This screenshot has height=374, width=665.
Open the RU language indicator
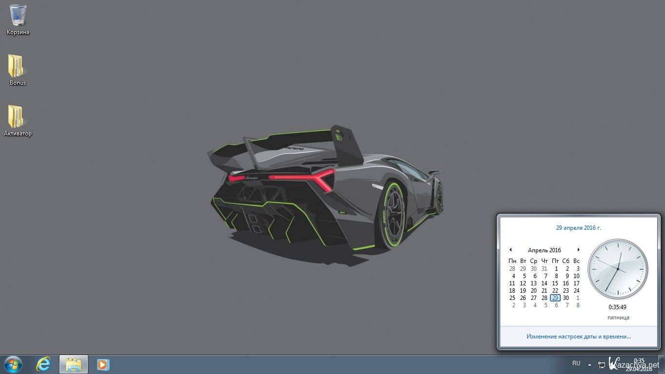[x=576, y=363]
